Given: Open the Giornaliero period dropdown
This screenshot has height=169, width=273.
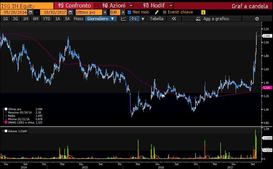Looking at the screenshot, I should point(101,19).
